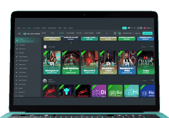Open the Craps game card
The height and width of the screenshot is (118, 169).
click(146, 62)
